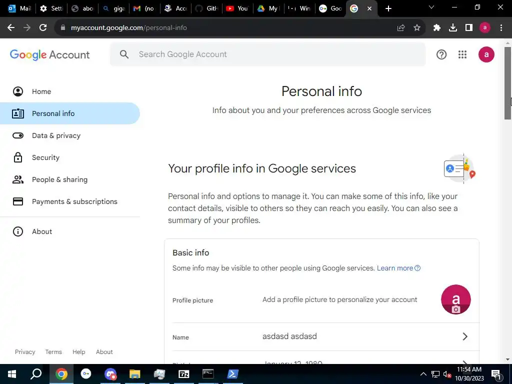The image size is (512, 384).
Task: Expand the Name row chevron
Action: (x=465, y=336)
